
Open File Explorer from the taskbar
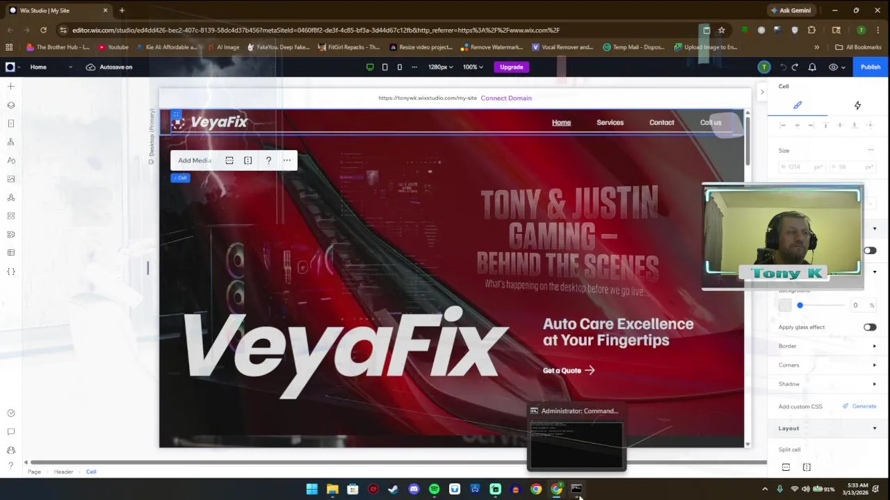[332, 489]
